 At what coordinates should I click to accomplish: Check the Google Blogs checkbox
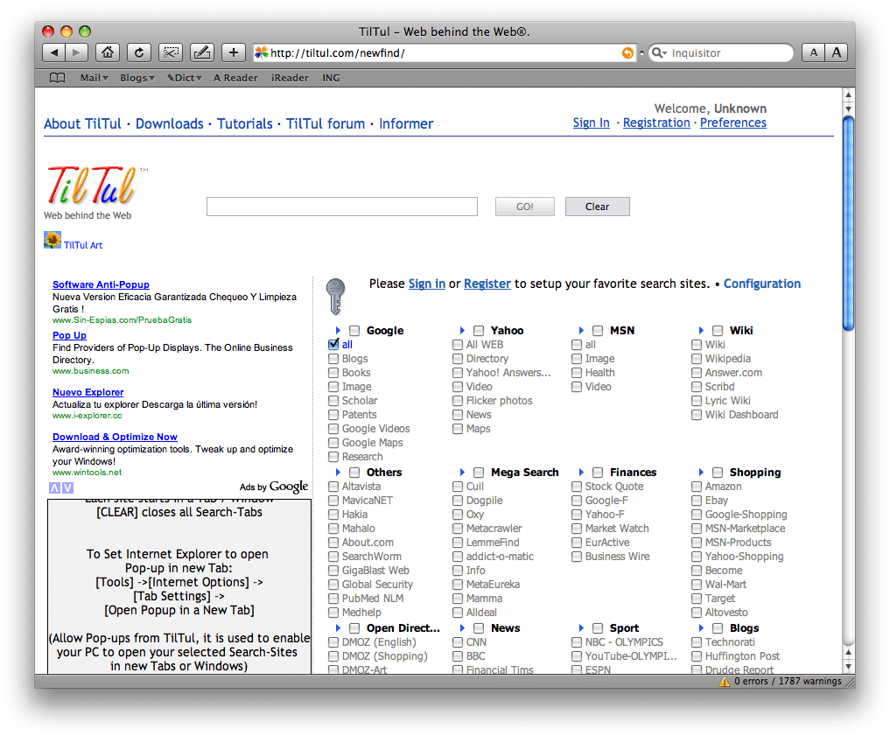tap(333, 359)
